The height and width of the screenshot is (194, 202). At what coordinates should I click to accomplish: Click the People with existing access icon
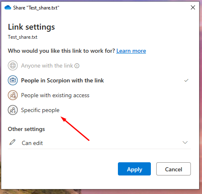point(13,95)
